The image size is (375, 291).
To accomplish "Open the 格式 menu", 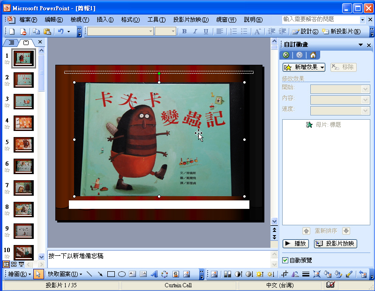I will click(130, 20).
